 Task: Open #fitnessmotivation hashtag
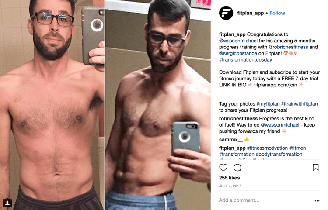point(267,148)
